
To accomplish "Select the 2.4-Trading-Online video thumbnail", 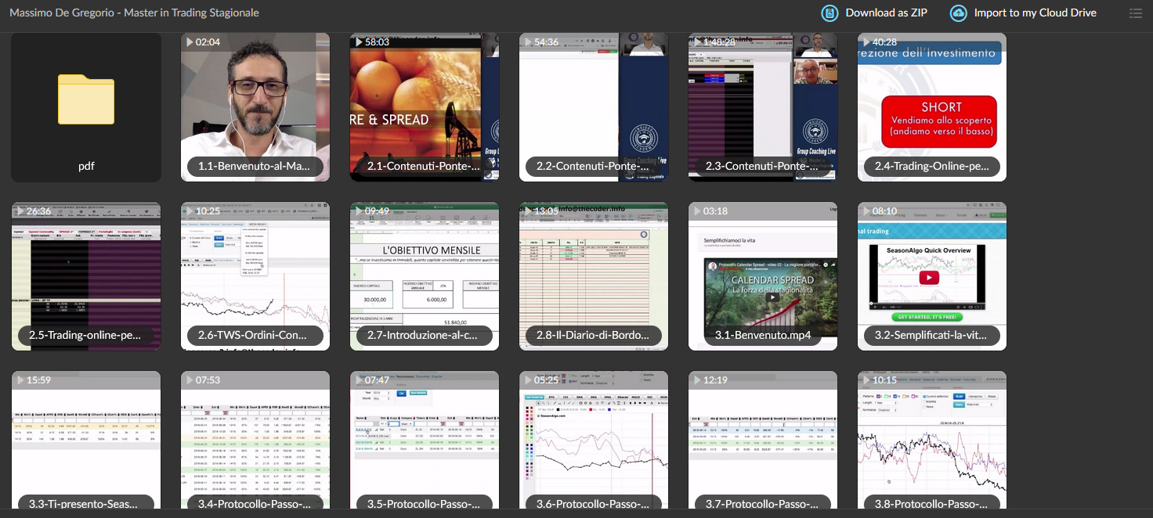I will [x=932, y=107].
